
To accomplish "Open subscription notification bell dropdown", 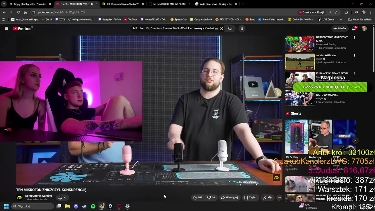I will click(x=62, y=198).
